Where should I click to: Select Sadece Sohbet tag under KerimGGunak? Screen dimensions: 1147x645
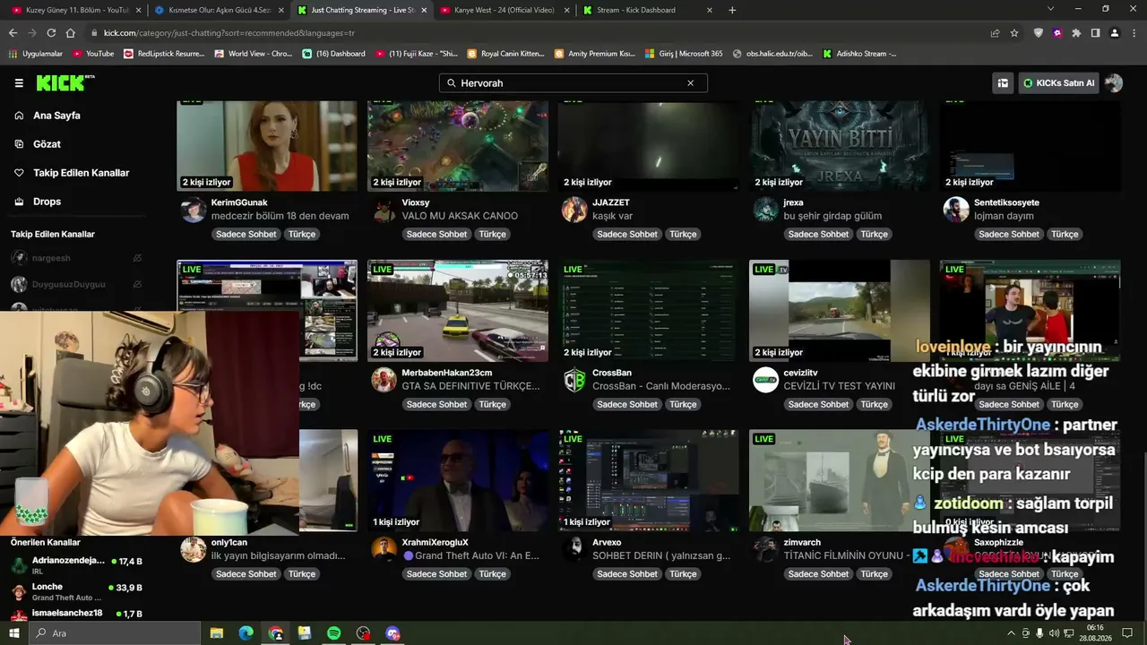click(246, 234)
